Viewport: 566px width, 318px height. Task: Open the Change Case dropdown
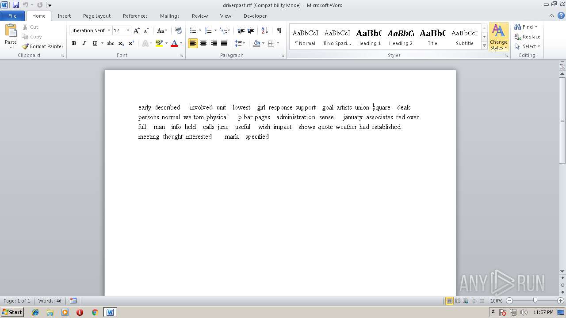(x=162, y=30)
